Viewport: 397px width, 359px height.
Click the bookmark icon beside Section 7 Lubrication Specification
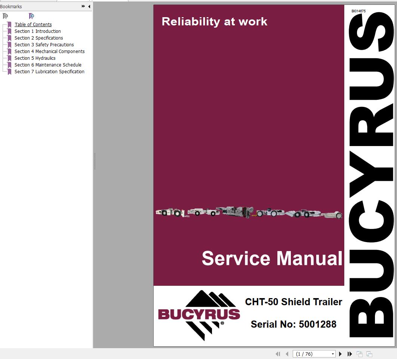click(9, 72)
